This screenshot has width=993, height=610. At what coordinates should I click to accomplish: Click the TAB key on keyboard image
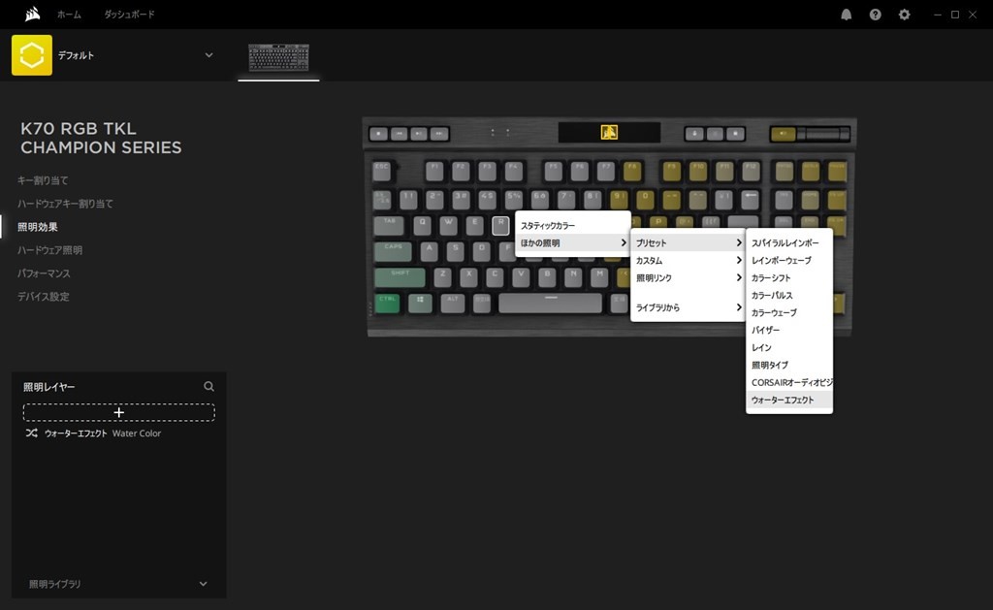[x=389, y=225]
